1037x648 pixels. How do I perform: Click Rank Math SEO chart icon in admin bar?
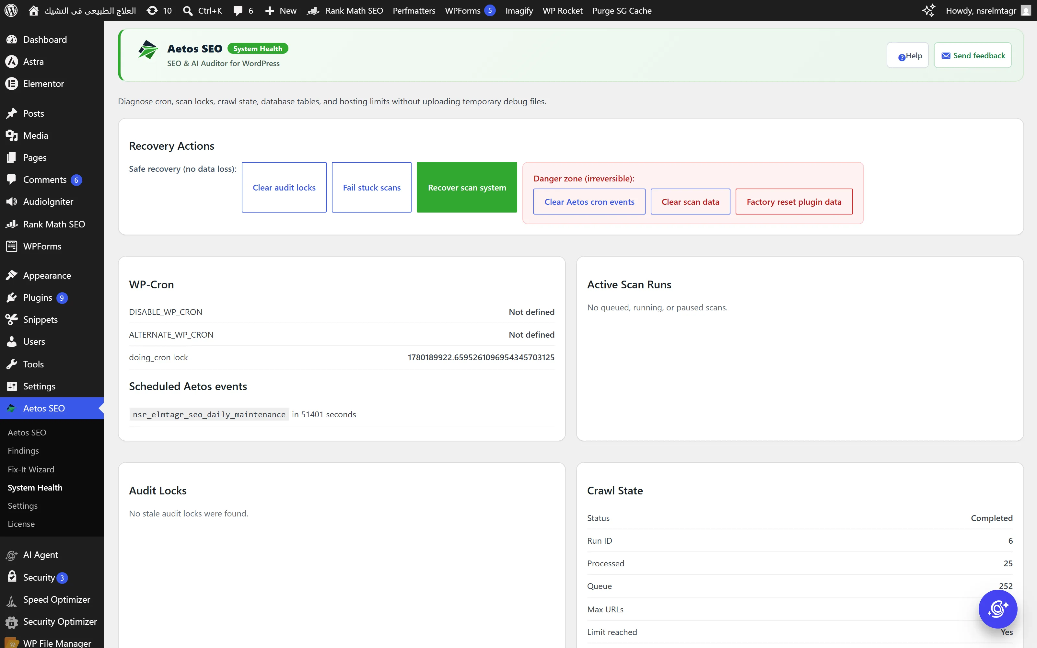pos(313,10)
